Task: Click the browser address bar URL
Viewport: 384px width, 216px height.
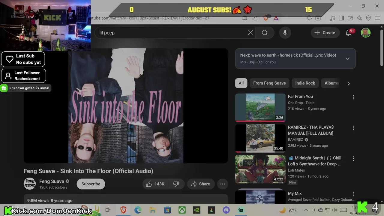Action: (150, 18)
